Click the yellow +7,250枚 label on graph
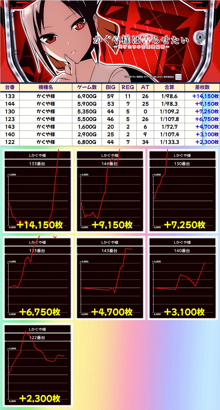 [x=184, y=225]
